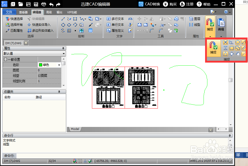Click the 多行文本 button
Viewport: 248px width, 166px height.
115,19
